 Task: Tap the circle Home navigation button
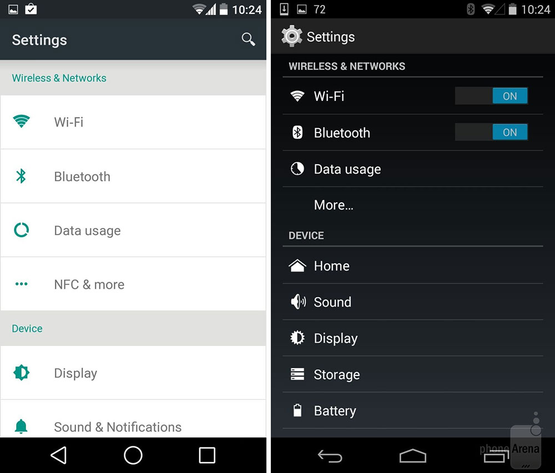(133, 455)
